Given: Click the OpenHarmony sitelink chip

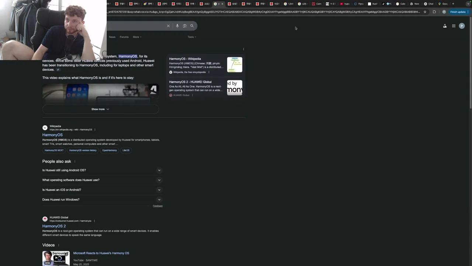Looking at the screenshot, I should pyautogui.click(x=110, y=150).
